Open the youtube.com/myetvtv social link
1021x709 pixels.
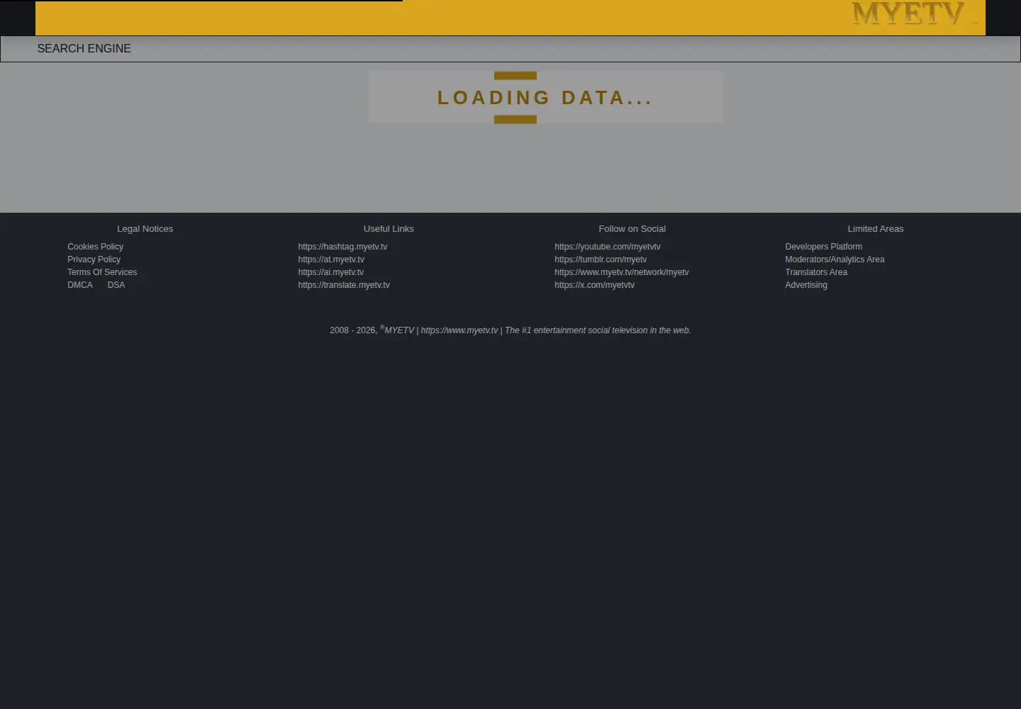608,247
